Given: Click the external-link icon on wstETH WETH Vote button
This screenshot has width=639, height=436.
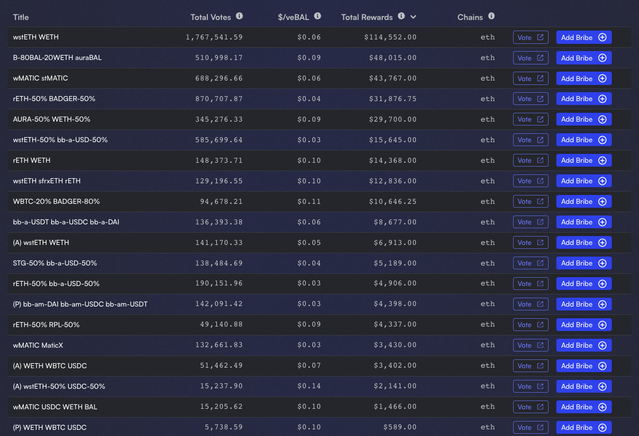Looking at the screenshot, I should (x=541, y=37).
